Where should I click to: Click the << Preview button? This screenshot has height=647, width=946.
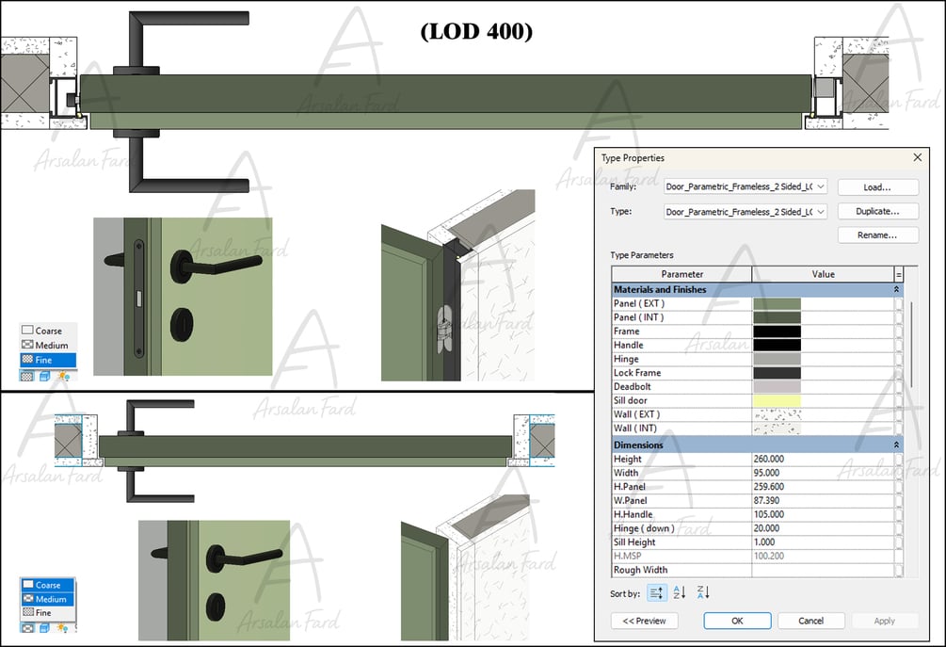click(645, 621)
